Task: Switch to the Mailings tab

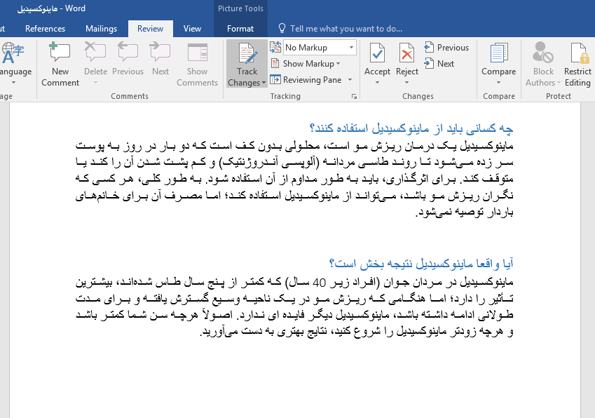Action: tap(102, 29)
